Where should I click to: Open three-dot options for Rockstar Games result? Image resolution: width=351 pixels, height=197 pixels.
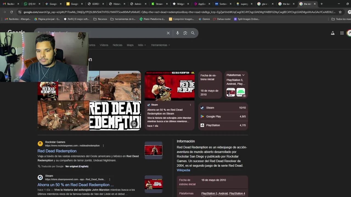(x=103, y=146)
